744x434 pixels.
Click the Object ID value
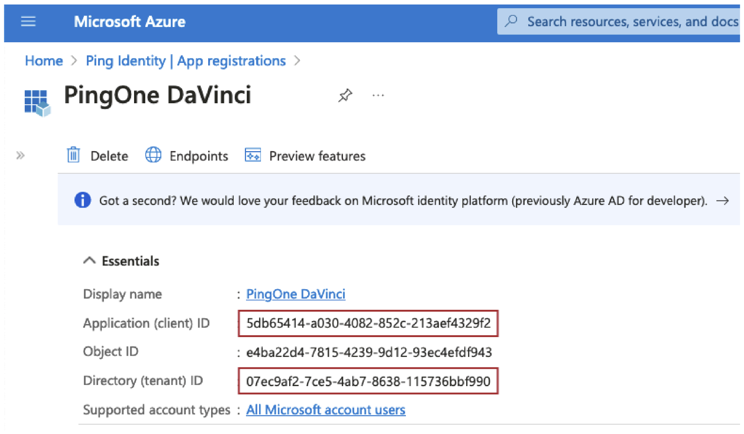pos(369,352)
